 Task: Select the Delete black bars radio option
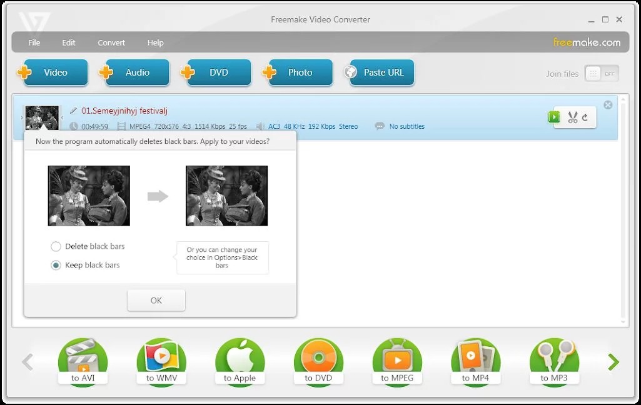[x=56, y=246]
